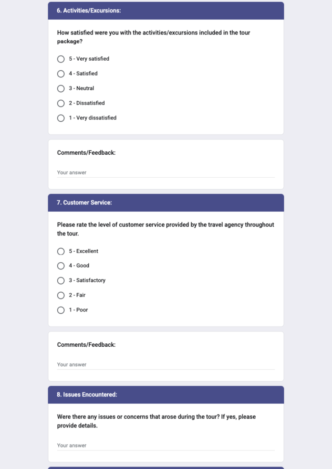Select 2 - Dissatisfied for activities
Image resolution: width=332 pixels, height=469 pixels.
pos(61,103)
